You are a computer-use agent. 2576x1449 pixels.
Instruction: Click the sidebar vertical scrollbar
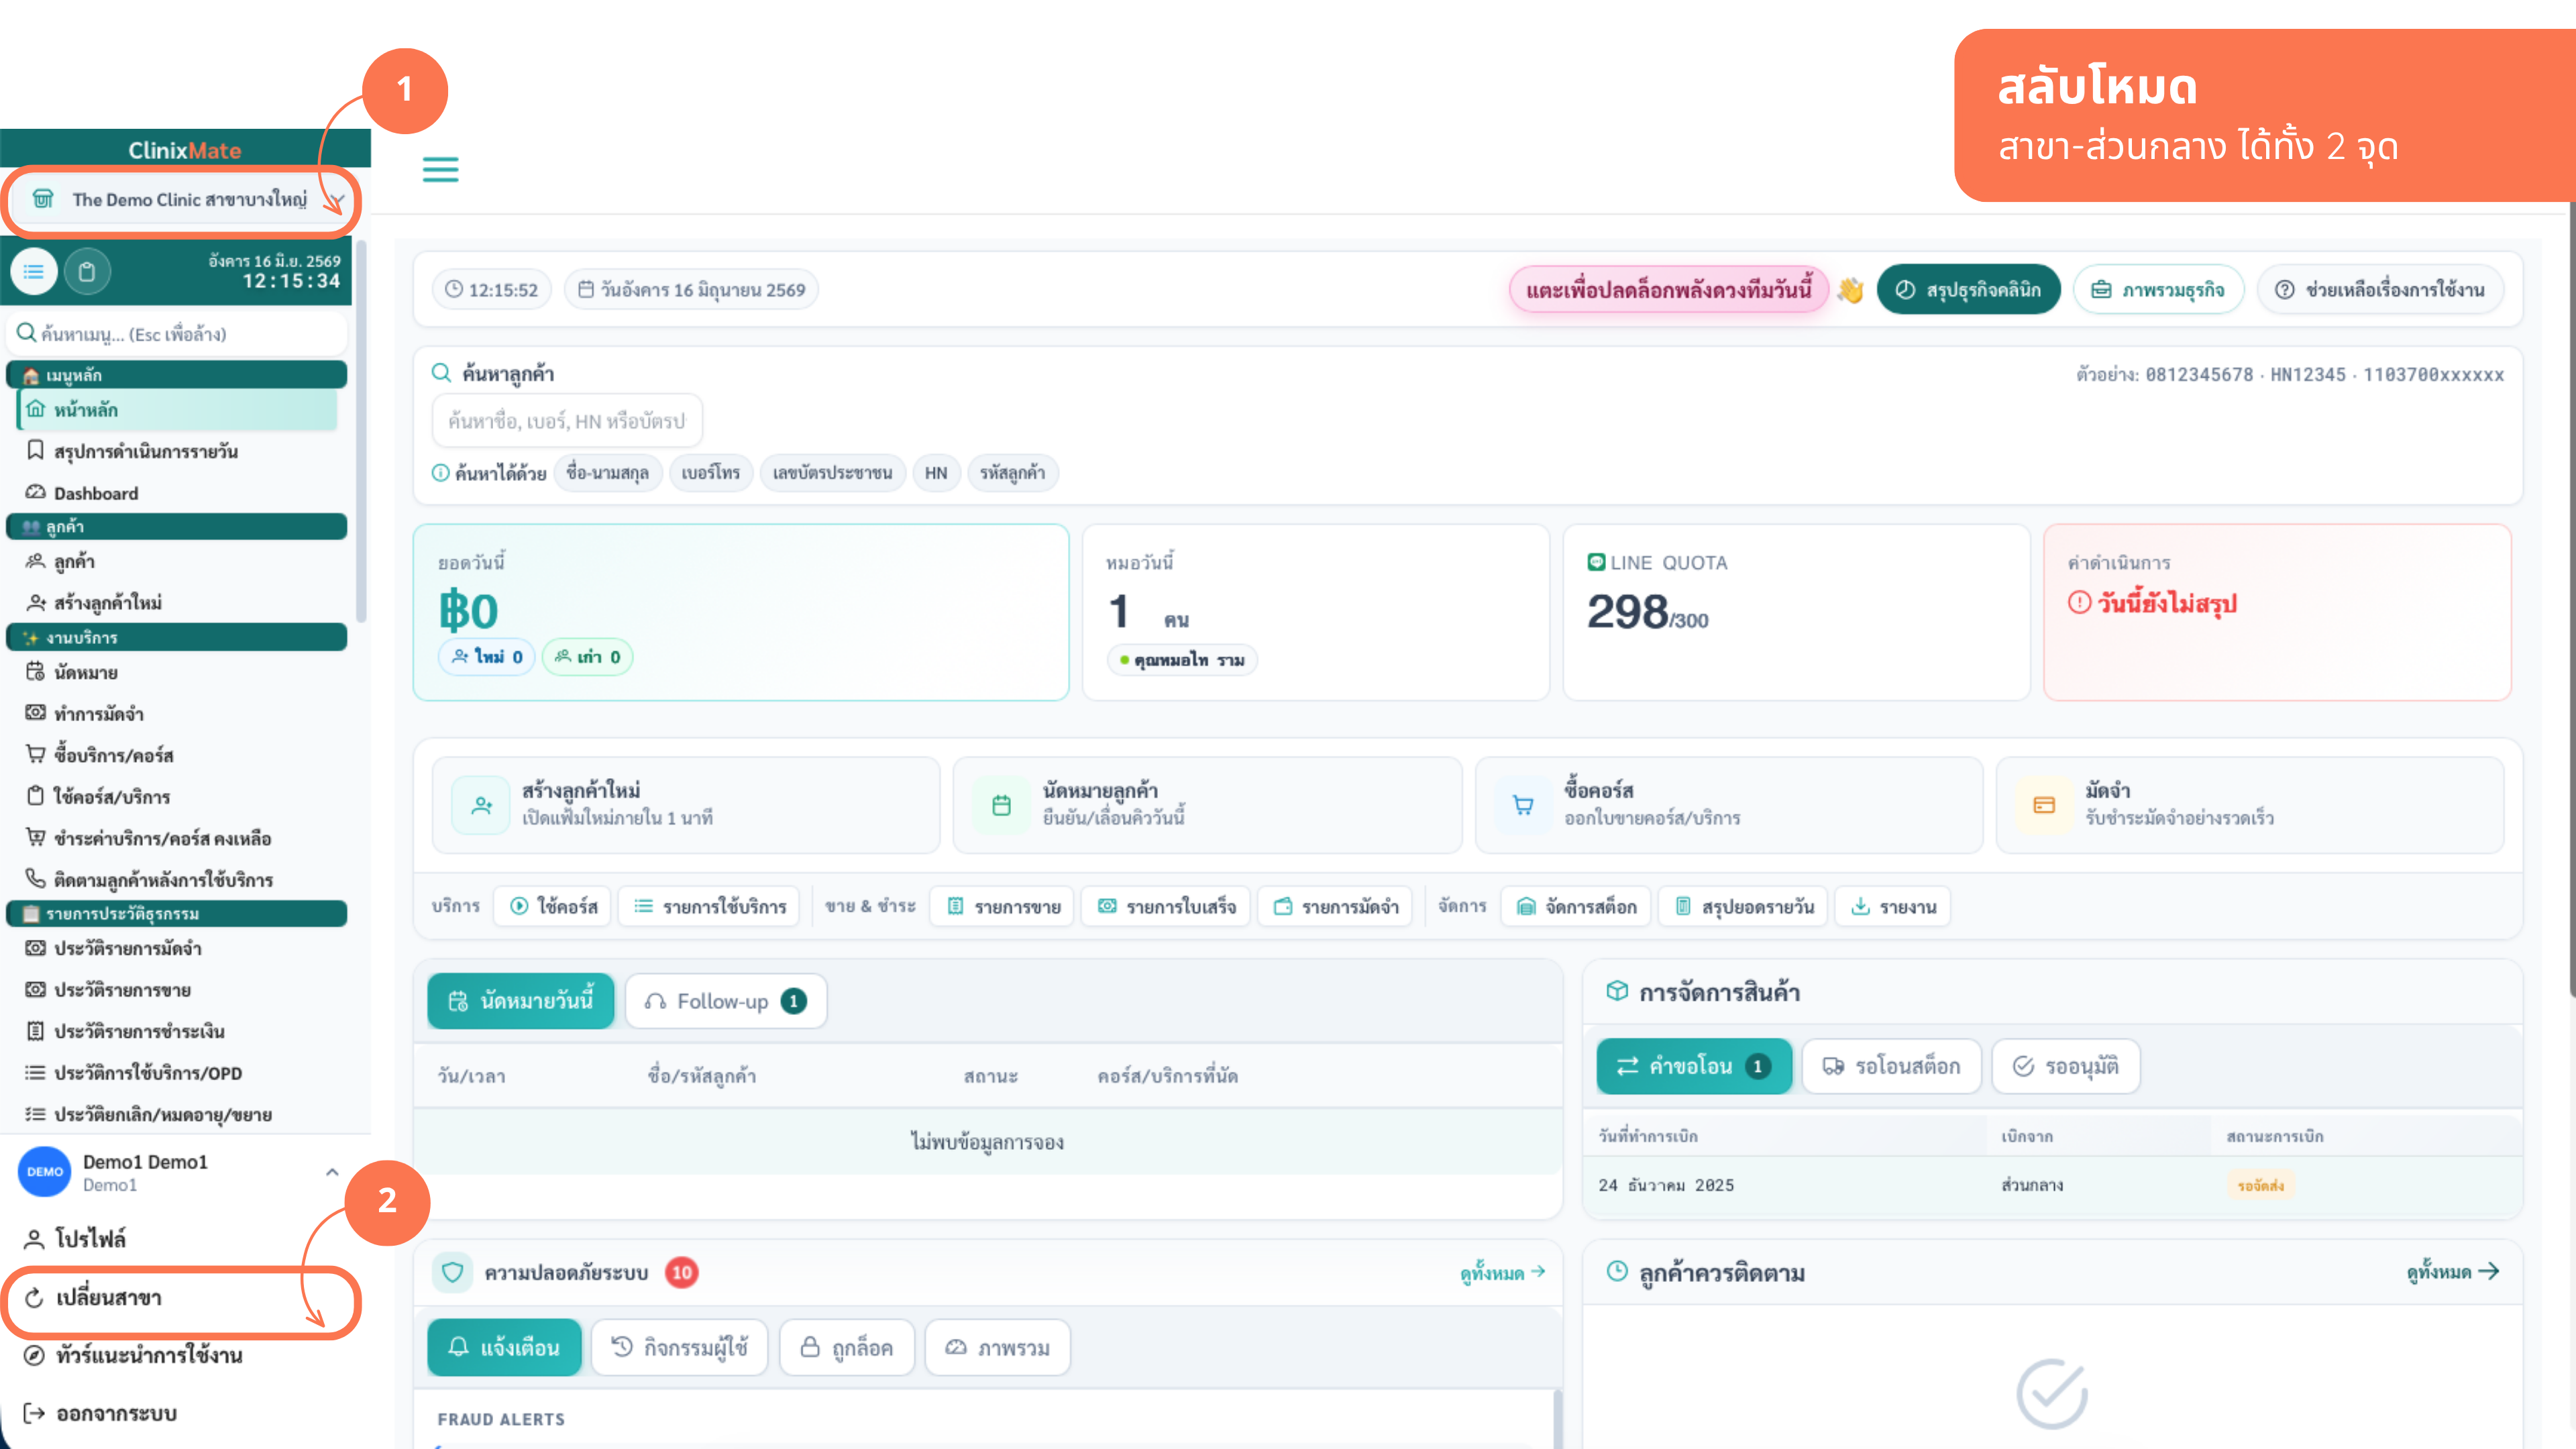point(361,430)
